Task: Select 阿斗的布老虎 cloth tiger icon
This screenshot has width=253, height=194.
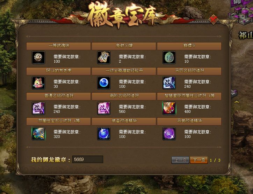Action: point(38,83)
